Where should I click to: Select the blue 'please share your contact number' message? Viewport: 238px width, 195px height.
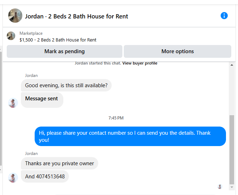click(x=130, y=136)
